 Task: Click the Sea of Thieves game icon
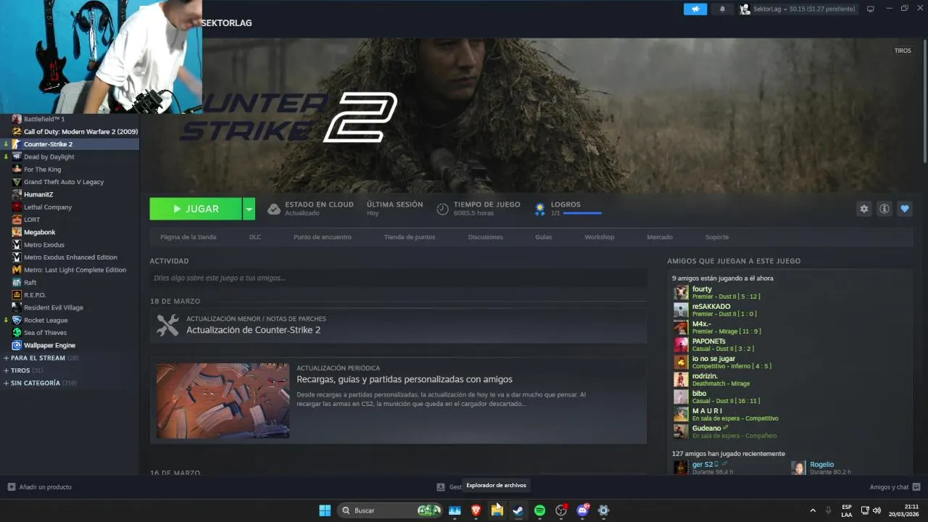tap(17, 333)
